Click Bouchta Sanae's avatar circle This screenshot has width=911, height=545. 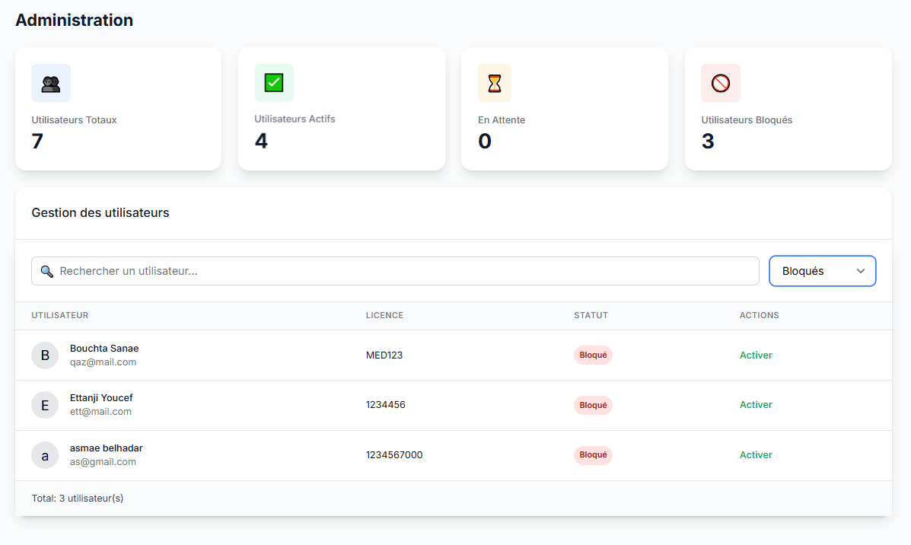click(45, 355)
